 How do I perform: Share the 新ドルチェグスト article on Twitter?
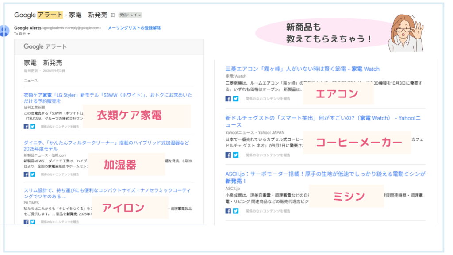[236, 155]
